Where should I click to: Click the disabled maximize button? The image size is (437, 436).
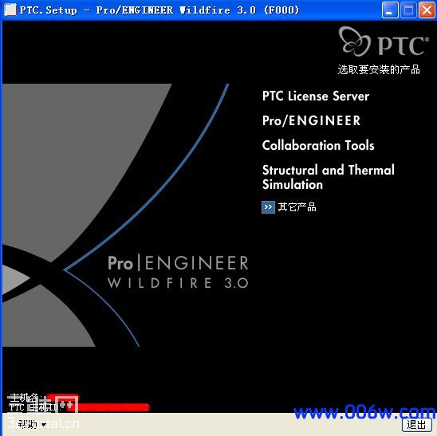(x=408, y=10)
